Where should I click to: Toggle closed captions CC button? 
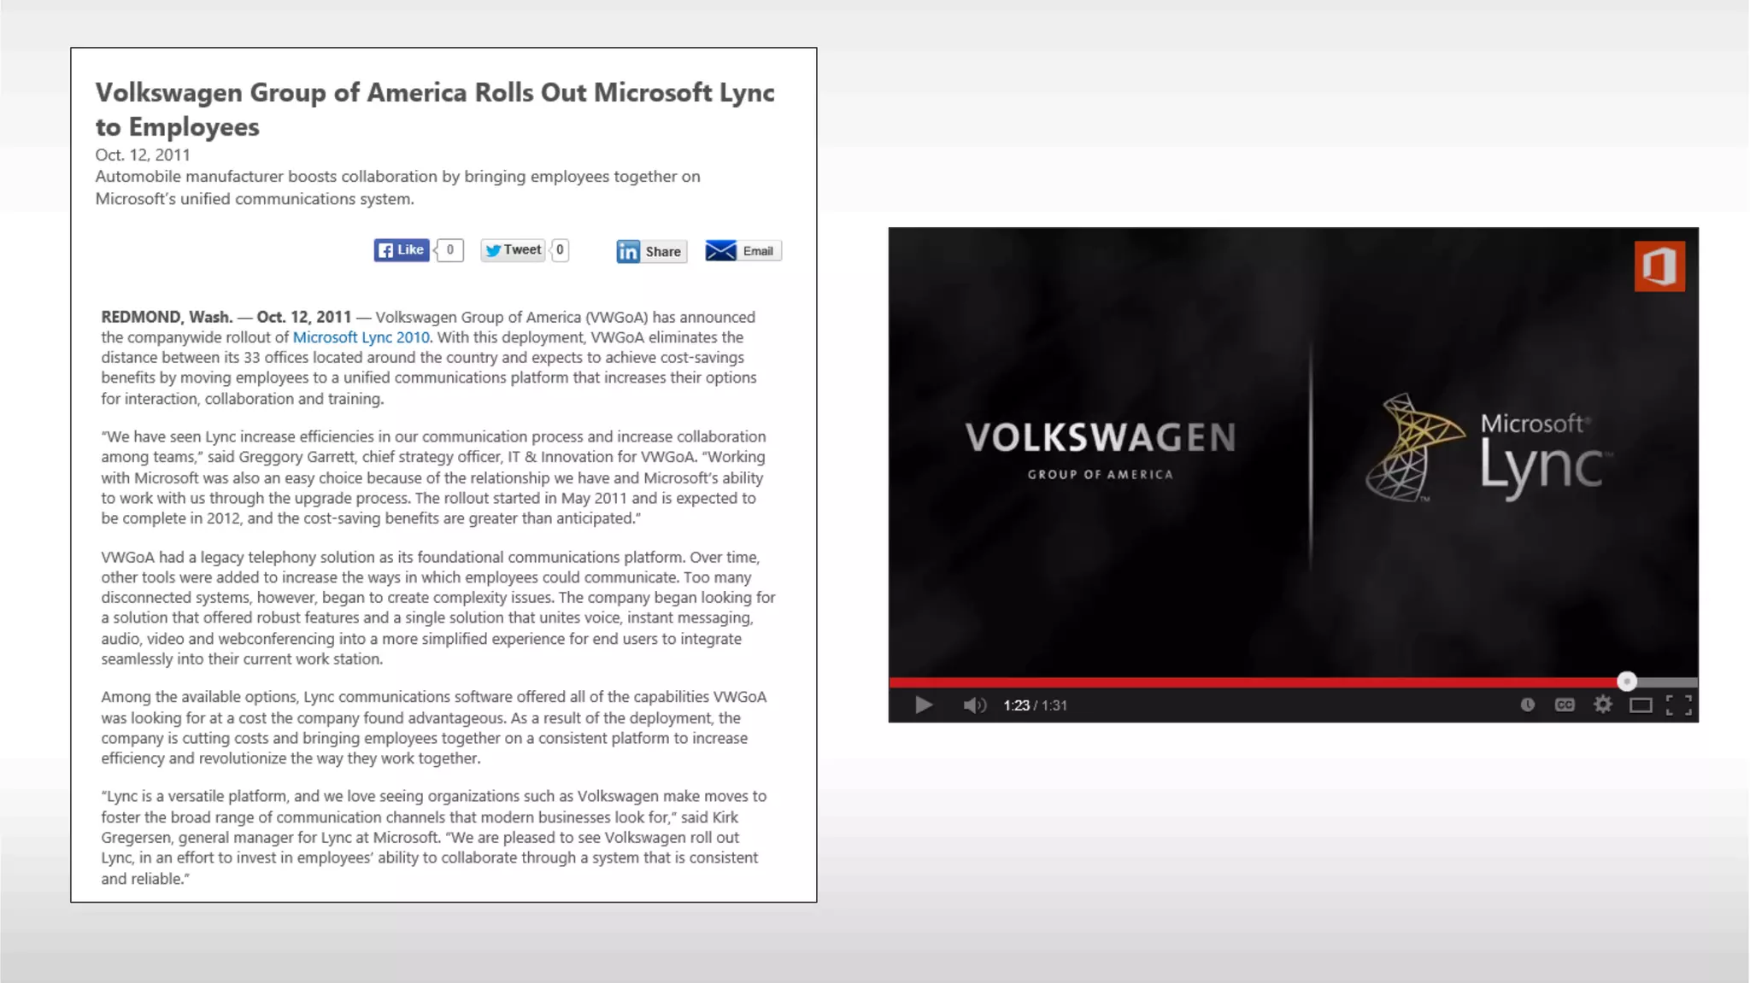[x=1565, y=705]
